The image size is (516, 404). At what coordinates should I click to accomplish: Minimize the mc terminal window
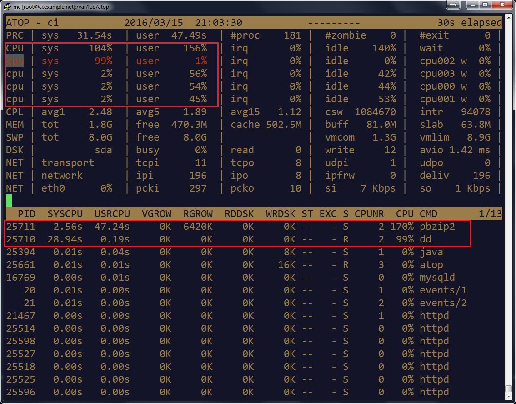coord(473,5)
